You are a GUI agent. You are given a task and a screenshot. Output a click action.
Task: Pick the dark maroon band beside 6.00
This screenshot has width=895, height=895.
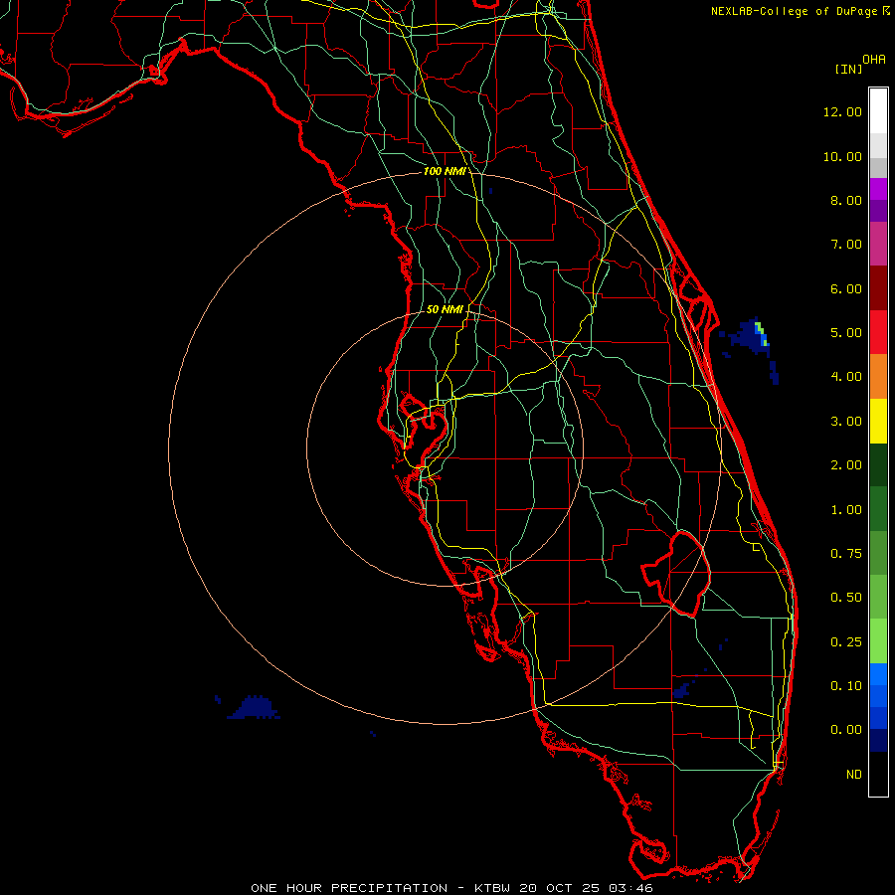(x=878, y=288)
